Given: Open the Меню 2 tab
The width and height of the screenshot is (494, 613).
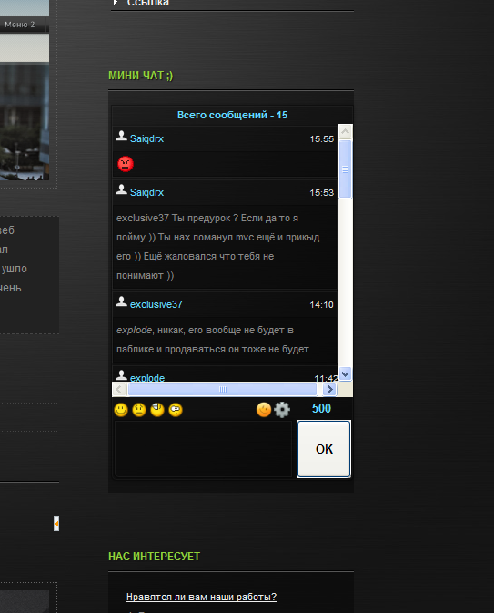Looking at the screenshot, I should 20,25.
